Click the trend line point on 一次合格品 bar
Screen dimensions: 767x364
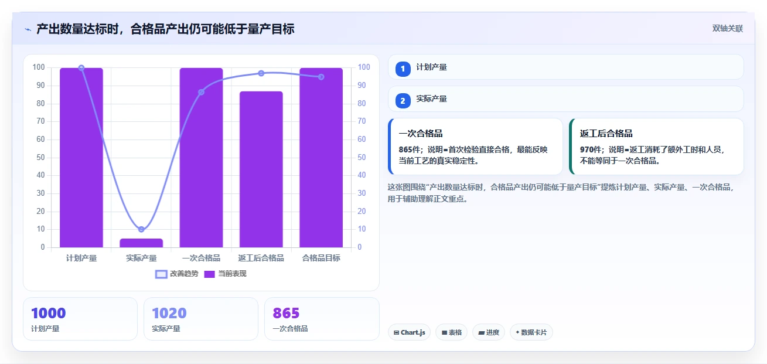click(x=201, y=92)
